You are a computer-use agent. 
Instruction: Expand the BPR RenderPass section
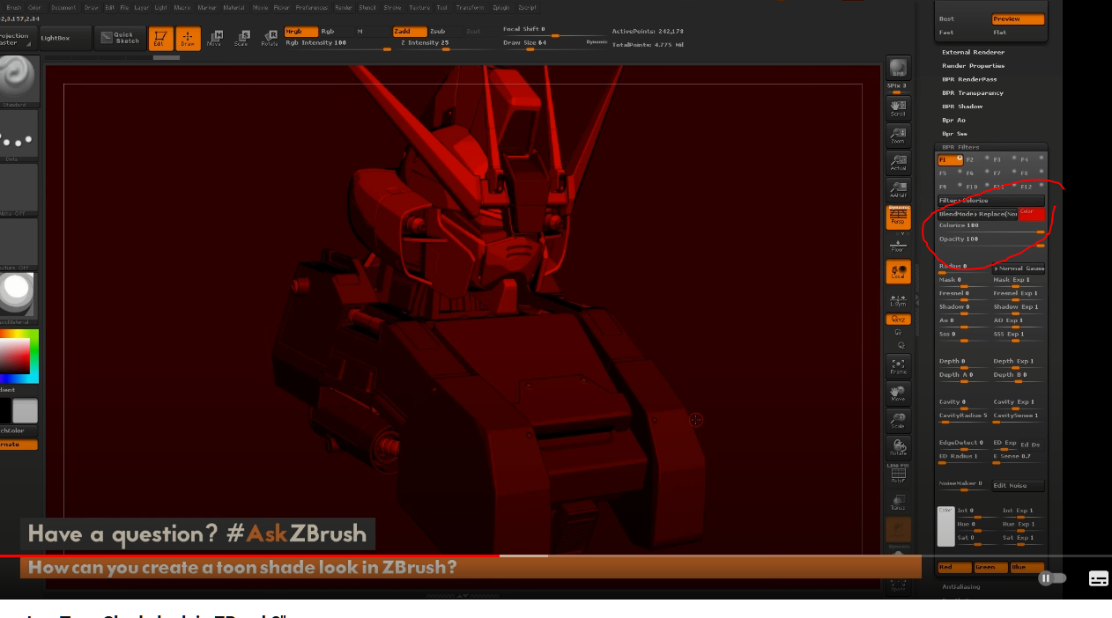[x=969, y=79]
